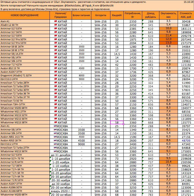Select the 'Хэшрейт' column header
194x196 pixels.
tap(117, 15)
